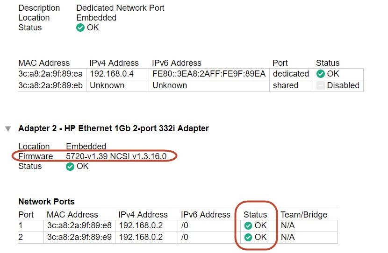Select the Team/Bridge column header
The image size is (388, 253).
304,215
